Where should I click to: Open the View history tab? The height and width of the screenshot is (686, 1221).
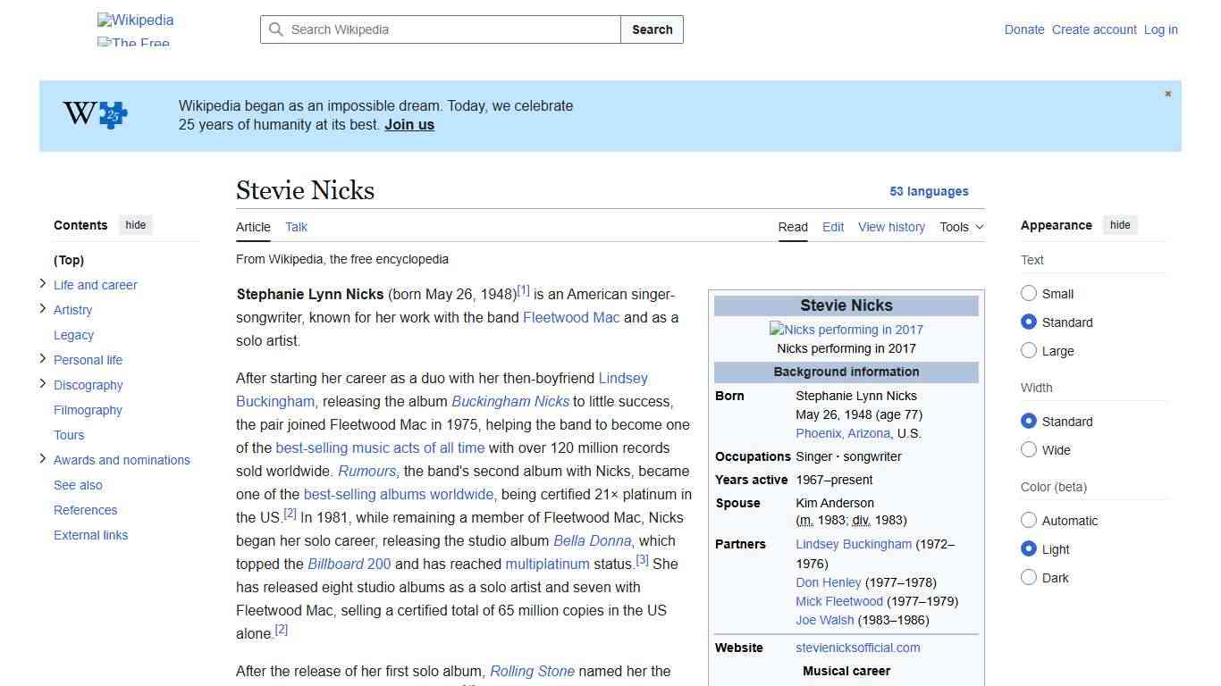point(891,227)
